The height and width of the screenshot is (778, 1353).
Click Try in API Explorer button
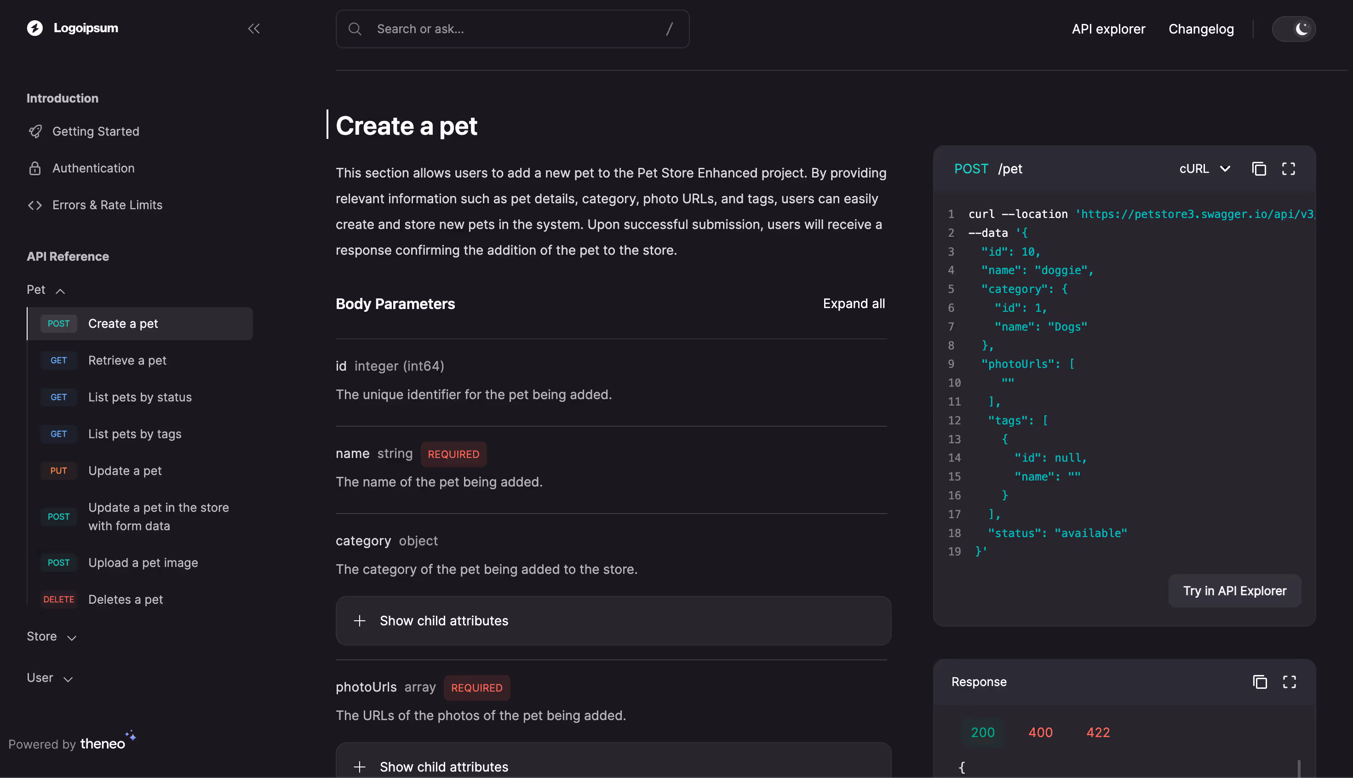1234,591
